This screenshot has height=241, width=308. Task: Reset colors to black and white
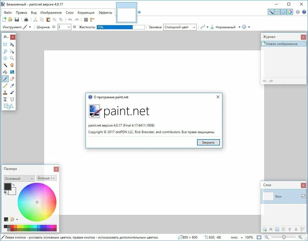pos(6,193)
